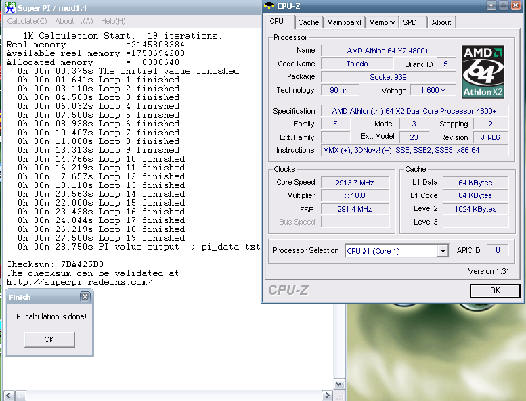Click the CPU-Z chip icon in title bar
The image size is (526, 401).
269,5
